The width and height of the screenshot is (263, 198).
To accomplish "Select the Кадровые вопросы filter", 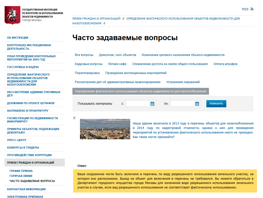I will [89, 64].
